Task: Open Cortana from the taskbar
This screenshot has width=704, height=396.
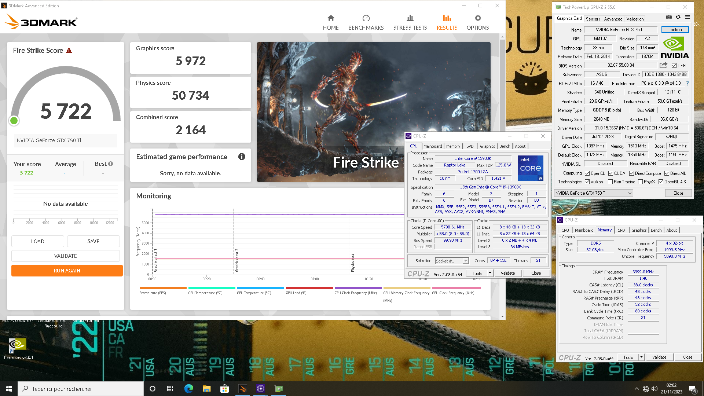Action: (153, 389)
